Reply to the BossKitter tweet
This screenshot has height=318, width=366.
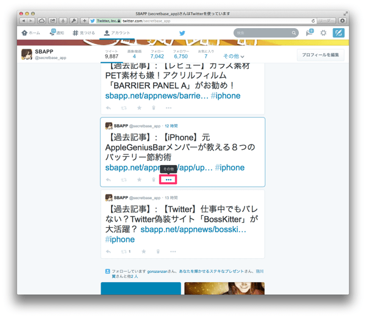(x=109, y=252)
